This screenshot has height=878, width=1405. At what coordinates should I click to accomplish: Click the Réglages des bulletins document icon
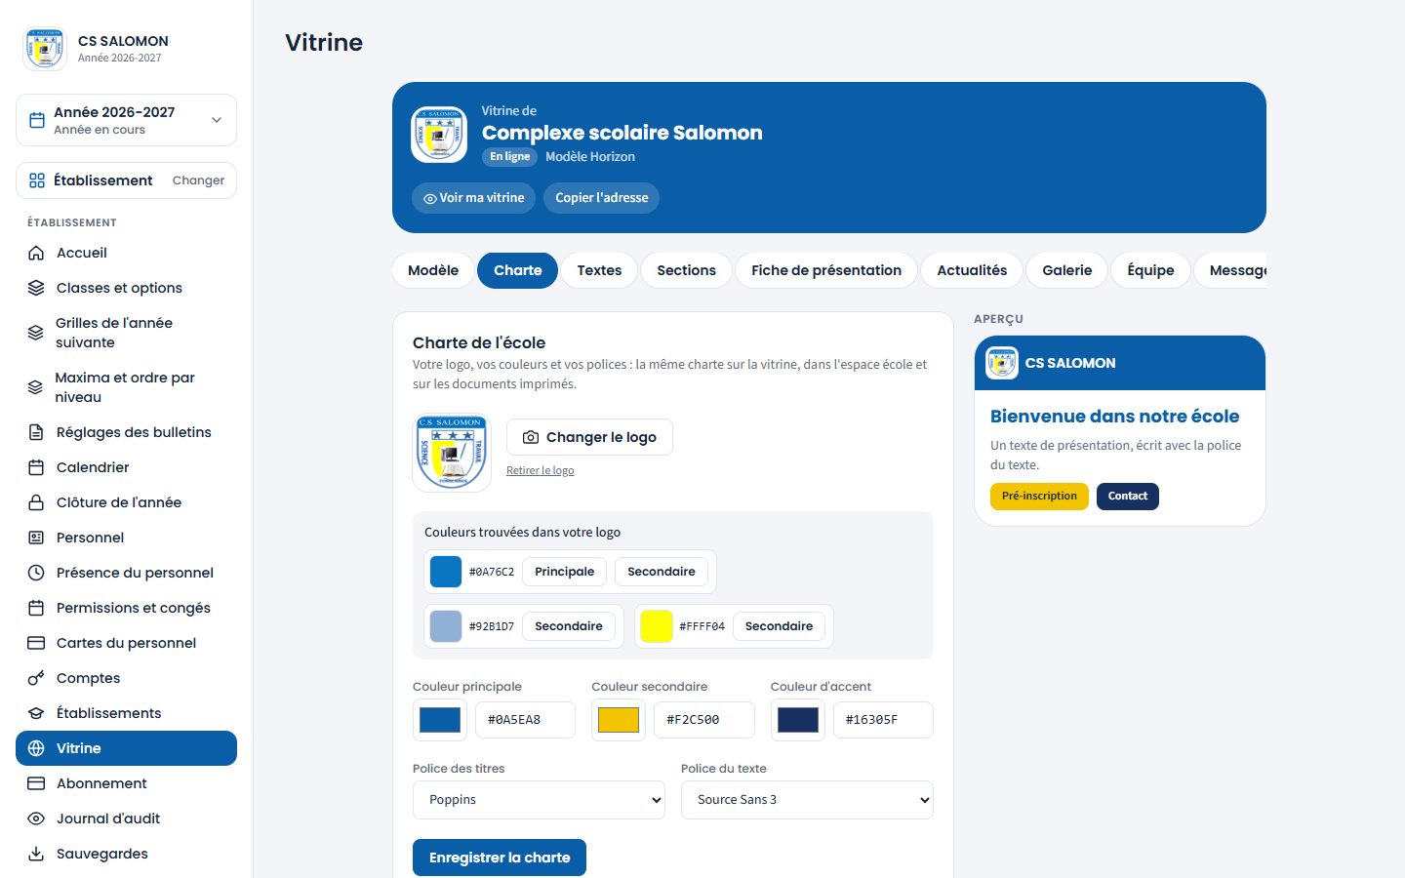(x=36, y=432)
